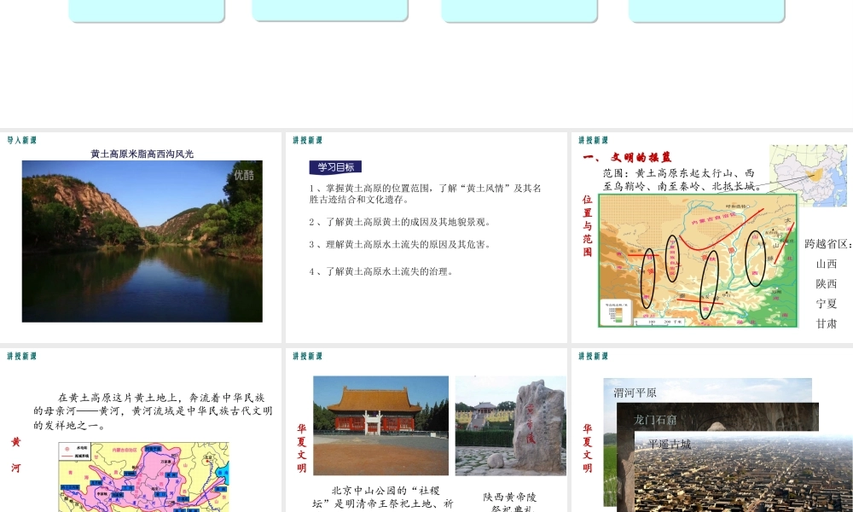Image resolution: width=853 pixels, height=512 pixels.
Task: Open the 文明的摇篮 map slide
Action: pos(712,237)
